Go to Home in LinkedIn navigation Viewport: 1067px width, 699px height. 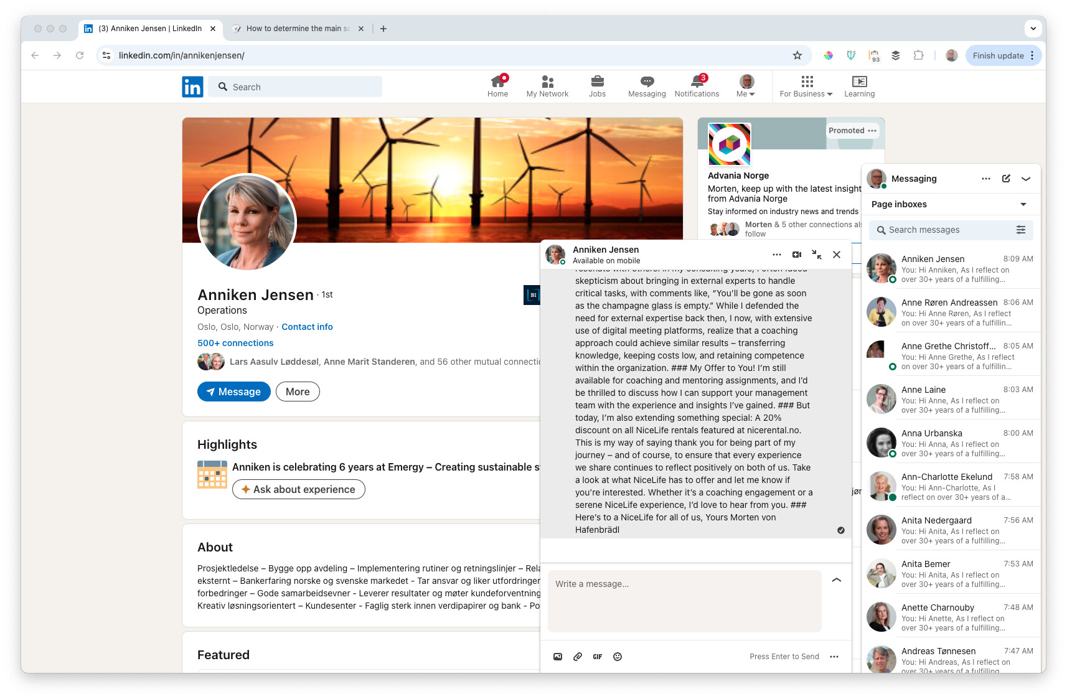pos(497,87)
